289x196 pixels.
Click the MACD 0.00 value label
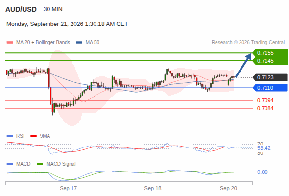click(x=262, y=172)
